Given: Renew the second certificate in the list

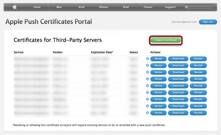Looking at the screenshot, I should tap(158, 65).
